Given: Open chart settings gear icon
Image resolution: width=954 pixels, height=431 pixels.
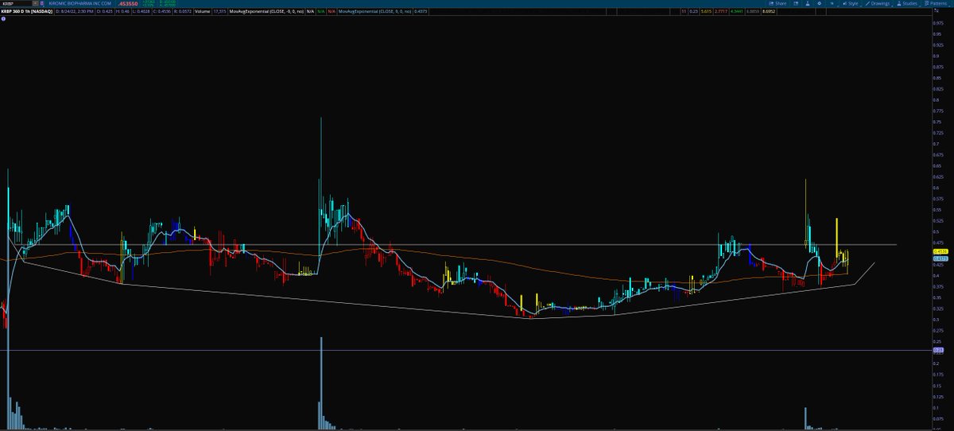Looking at the screenshot, I should 820,3.
